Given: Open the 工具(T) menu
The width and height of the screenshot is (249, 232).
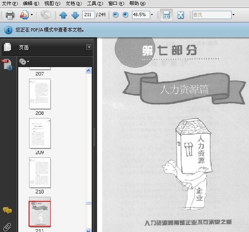Looking at the screenshot, I should click(x=95, y=3).
